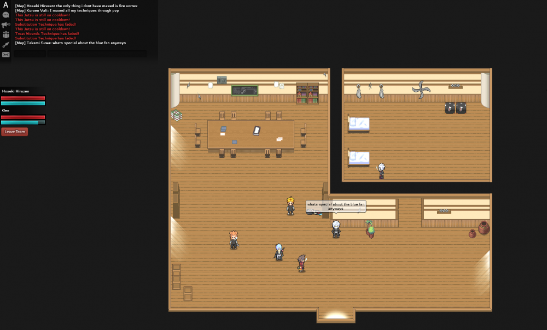Click the blonde-haired character sprite
The height and width of the screenshot is (330, 547).
pyautogui.click(x=290, y=205)
